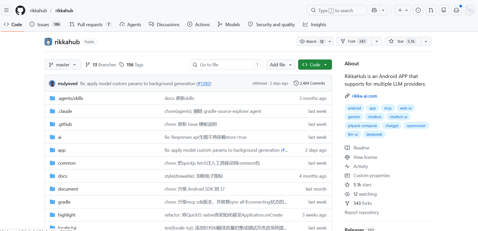The image size is (478, 231).
Task: Open the Copilot chat icon
Action: [374, 10]
